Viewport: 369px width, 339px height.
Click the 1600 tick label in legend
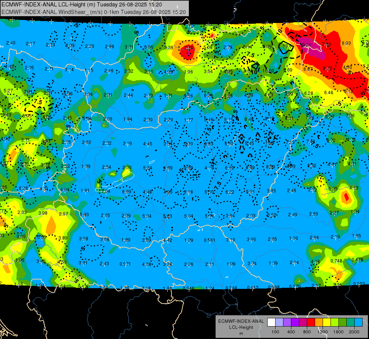tap(338, 332)
